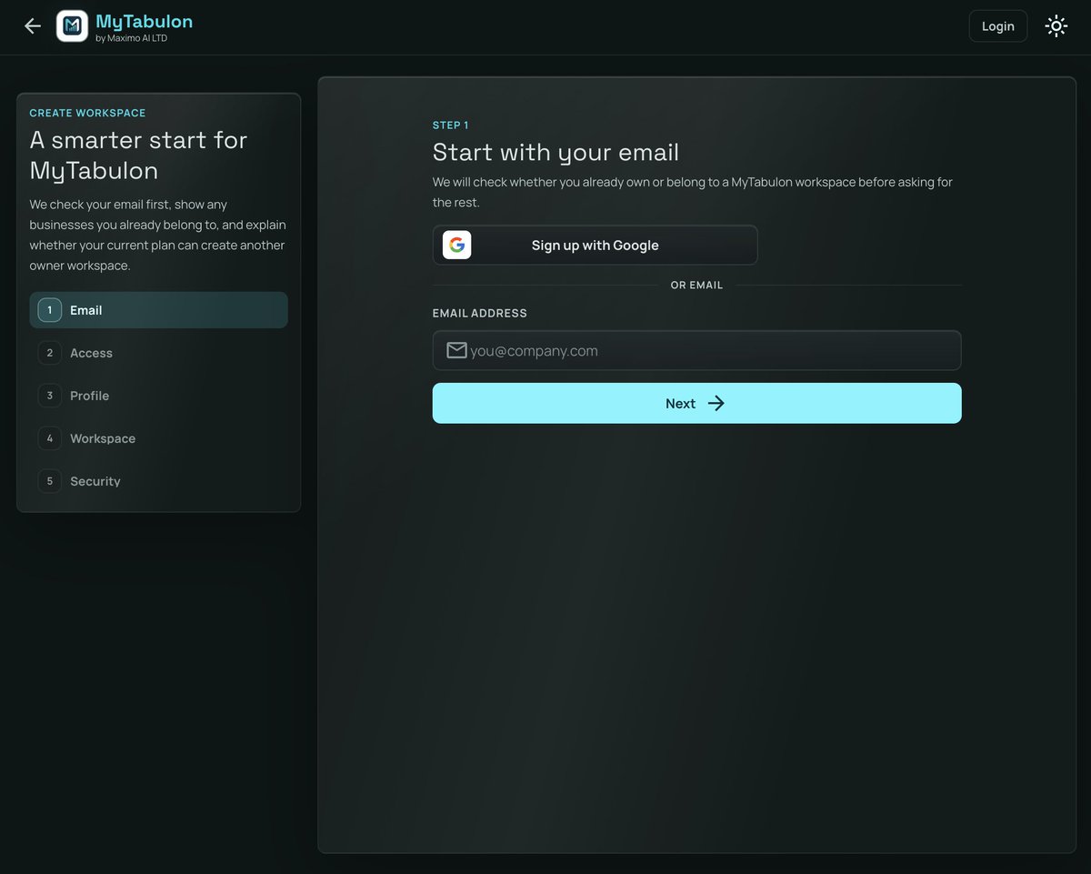Select the Email step
The width and height of the screenshot is (1091, 874).
pos(158,310)
